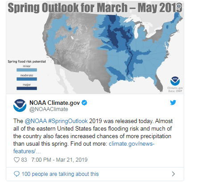Click the NOAA Climate.gov account name
Viewport: 198px width, 183px height.
(54, 103)
